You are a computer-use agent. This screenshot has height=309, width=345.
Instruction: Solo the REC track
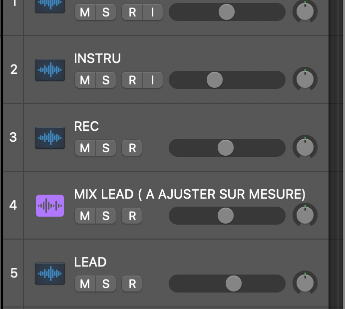tap(106, 148)
